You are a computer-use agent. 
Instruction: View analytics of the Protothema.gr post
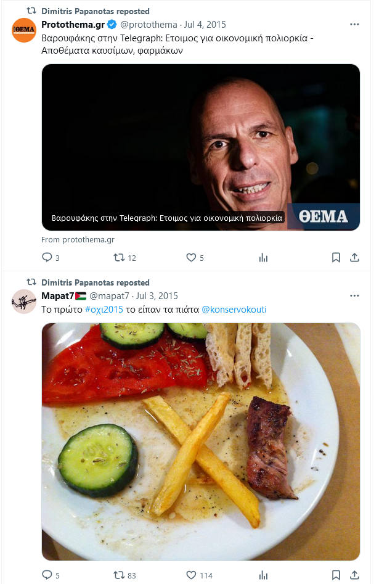tap(264, 257)
